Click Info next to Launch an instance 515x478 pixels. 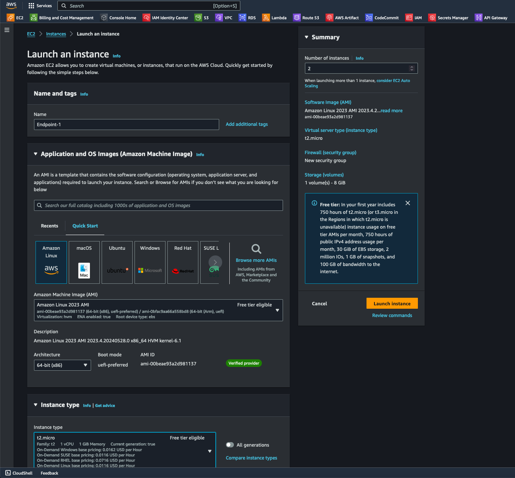click(x=117, y=56)
